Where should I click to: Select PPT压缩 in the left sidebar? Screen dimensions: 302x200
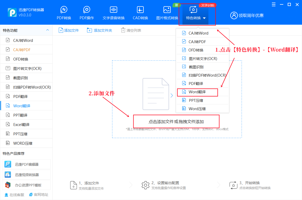27,134
